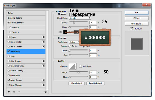The image size is (155, 100).
Task: Click the move effect up arrow icon
Action: pos(14,92)
